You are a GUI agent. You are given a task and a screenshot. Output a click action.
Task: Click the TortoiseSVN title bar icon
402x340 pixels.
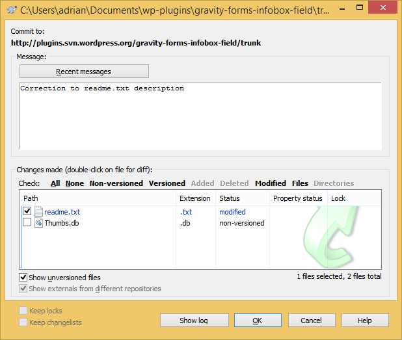click(12, 10)
